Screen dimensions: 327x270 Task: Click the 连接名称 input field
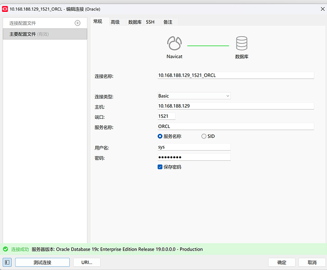236,75
